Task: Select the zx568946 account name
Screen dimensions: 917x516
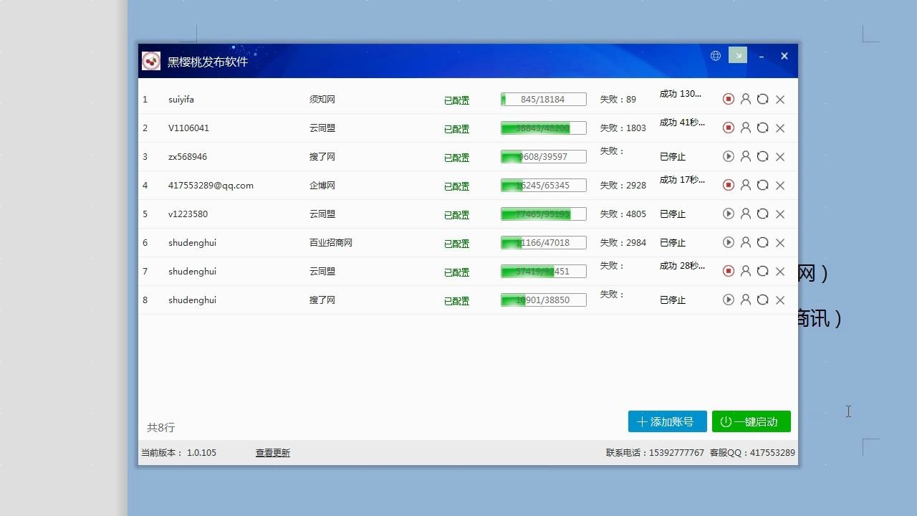Action: (x=188, y=157)
